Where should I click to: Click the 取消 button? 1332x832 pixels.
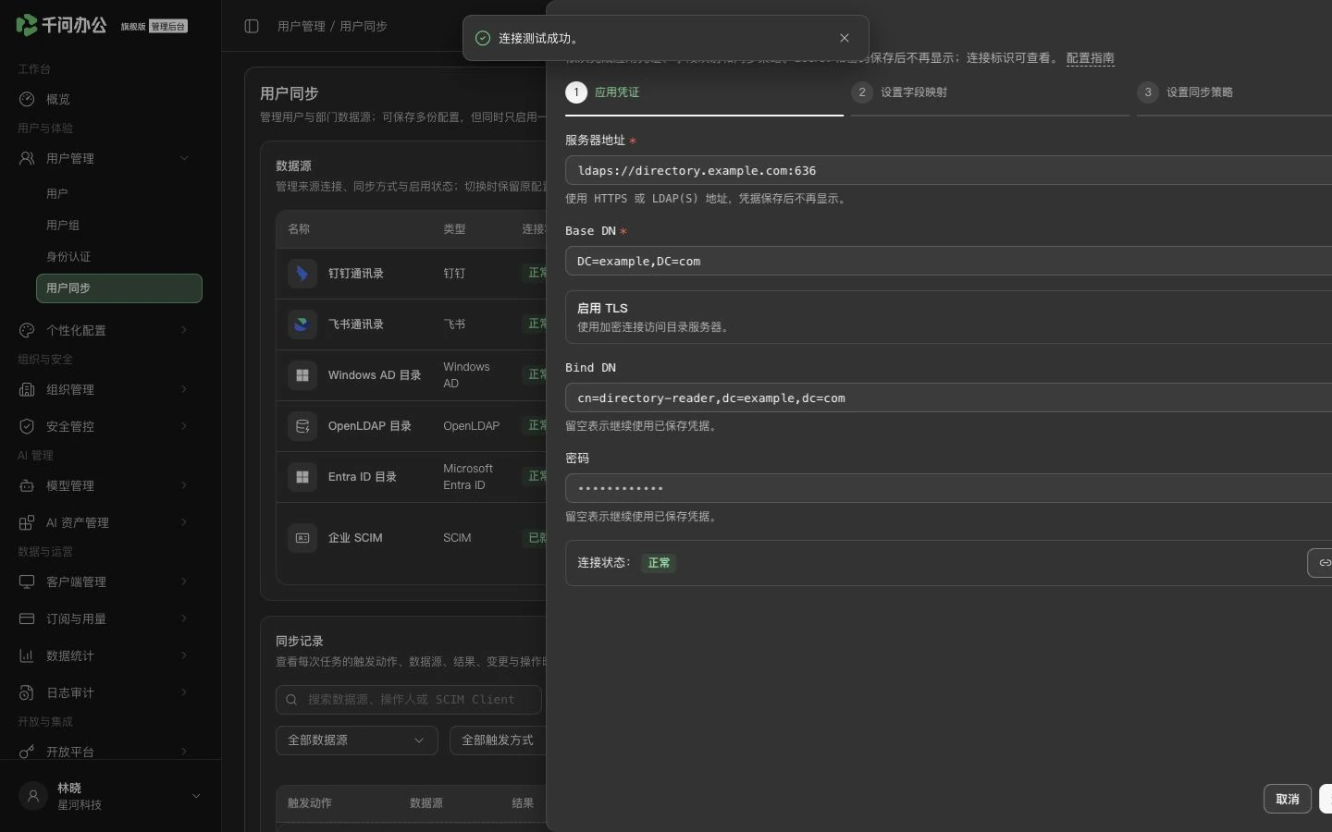1288,799
